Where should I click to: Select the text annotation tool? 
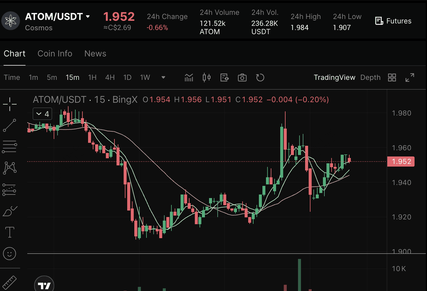[10, 232]
